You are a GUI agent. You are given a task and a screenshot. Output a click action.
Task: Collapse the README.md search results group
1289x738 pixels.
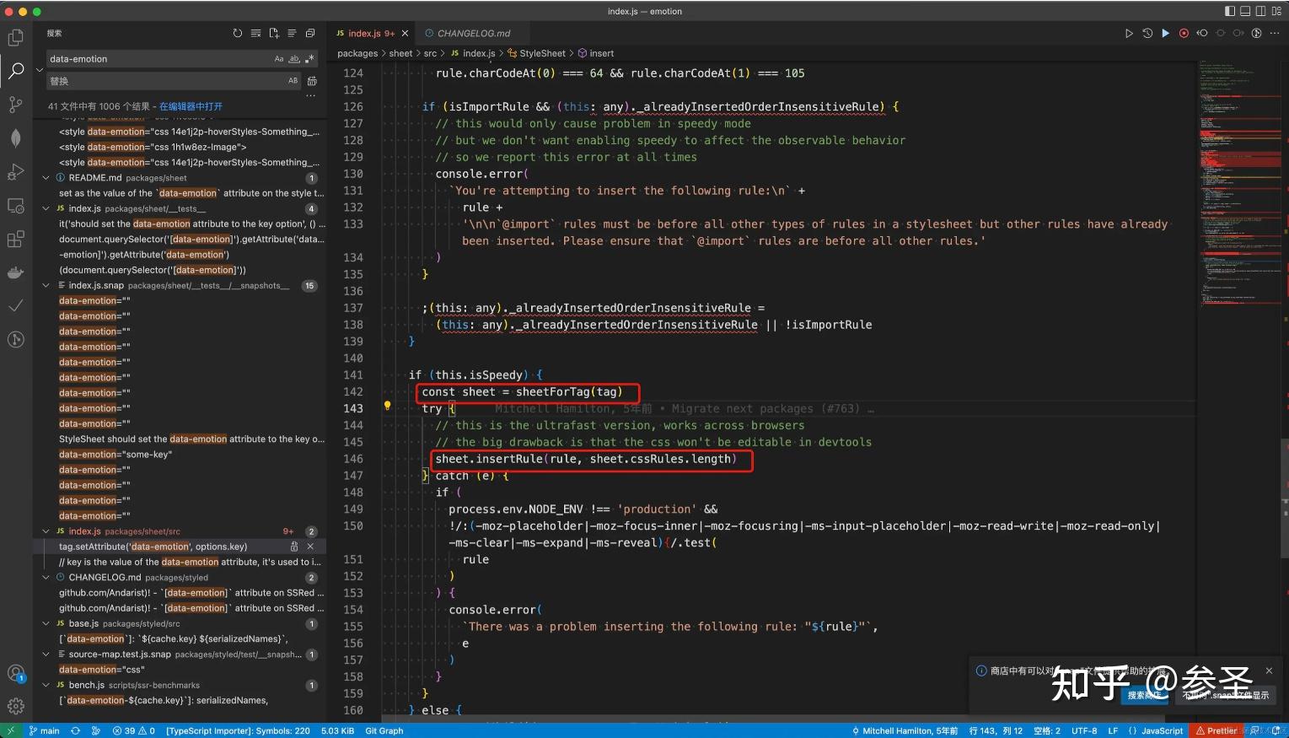(x=46, y=178)
